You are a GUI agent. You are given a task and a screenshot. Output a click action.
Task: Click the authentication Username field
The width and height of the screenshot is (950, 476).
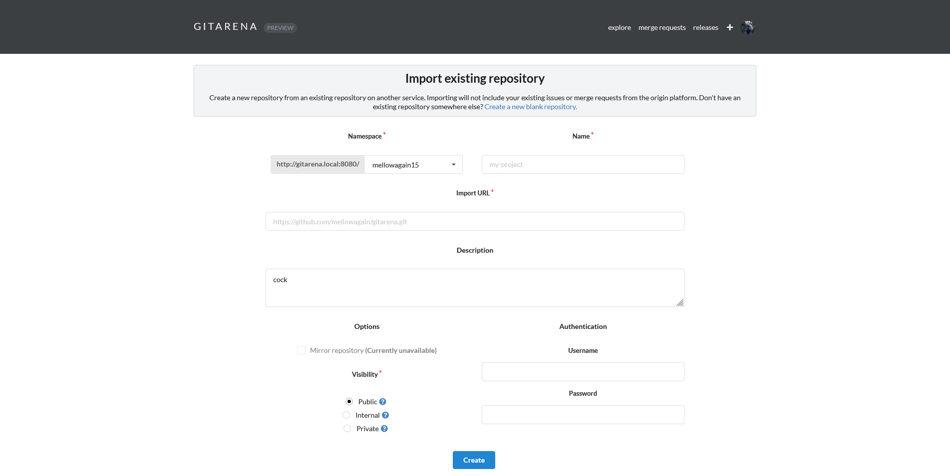pyautogui.click(x=583, y=372)
